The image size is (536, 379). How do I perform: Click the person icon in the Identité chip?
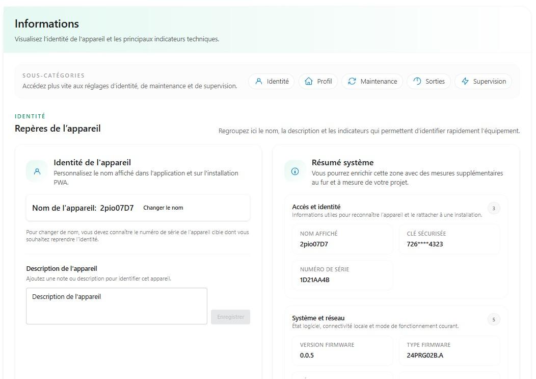tap(259, 82)
